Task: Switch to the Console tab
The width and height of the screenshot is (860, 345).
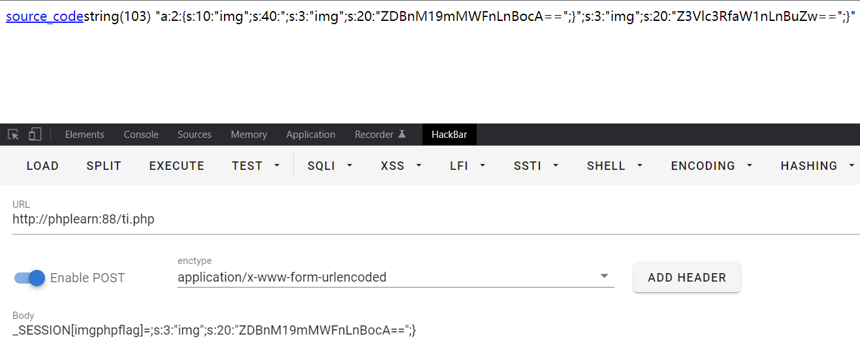Action: pos(141,135)
